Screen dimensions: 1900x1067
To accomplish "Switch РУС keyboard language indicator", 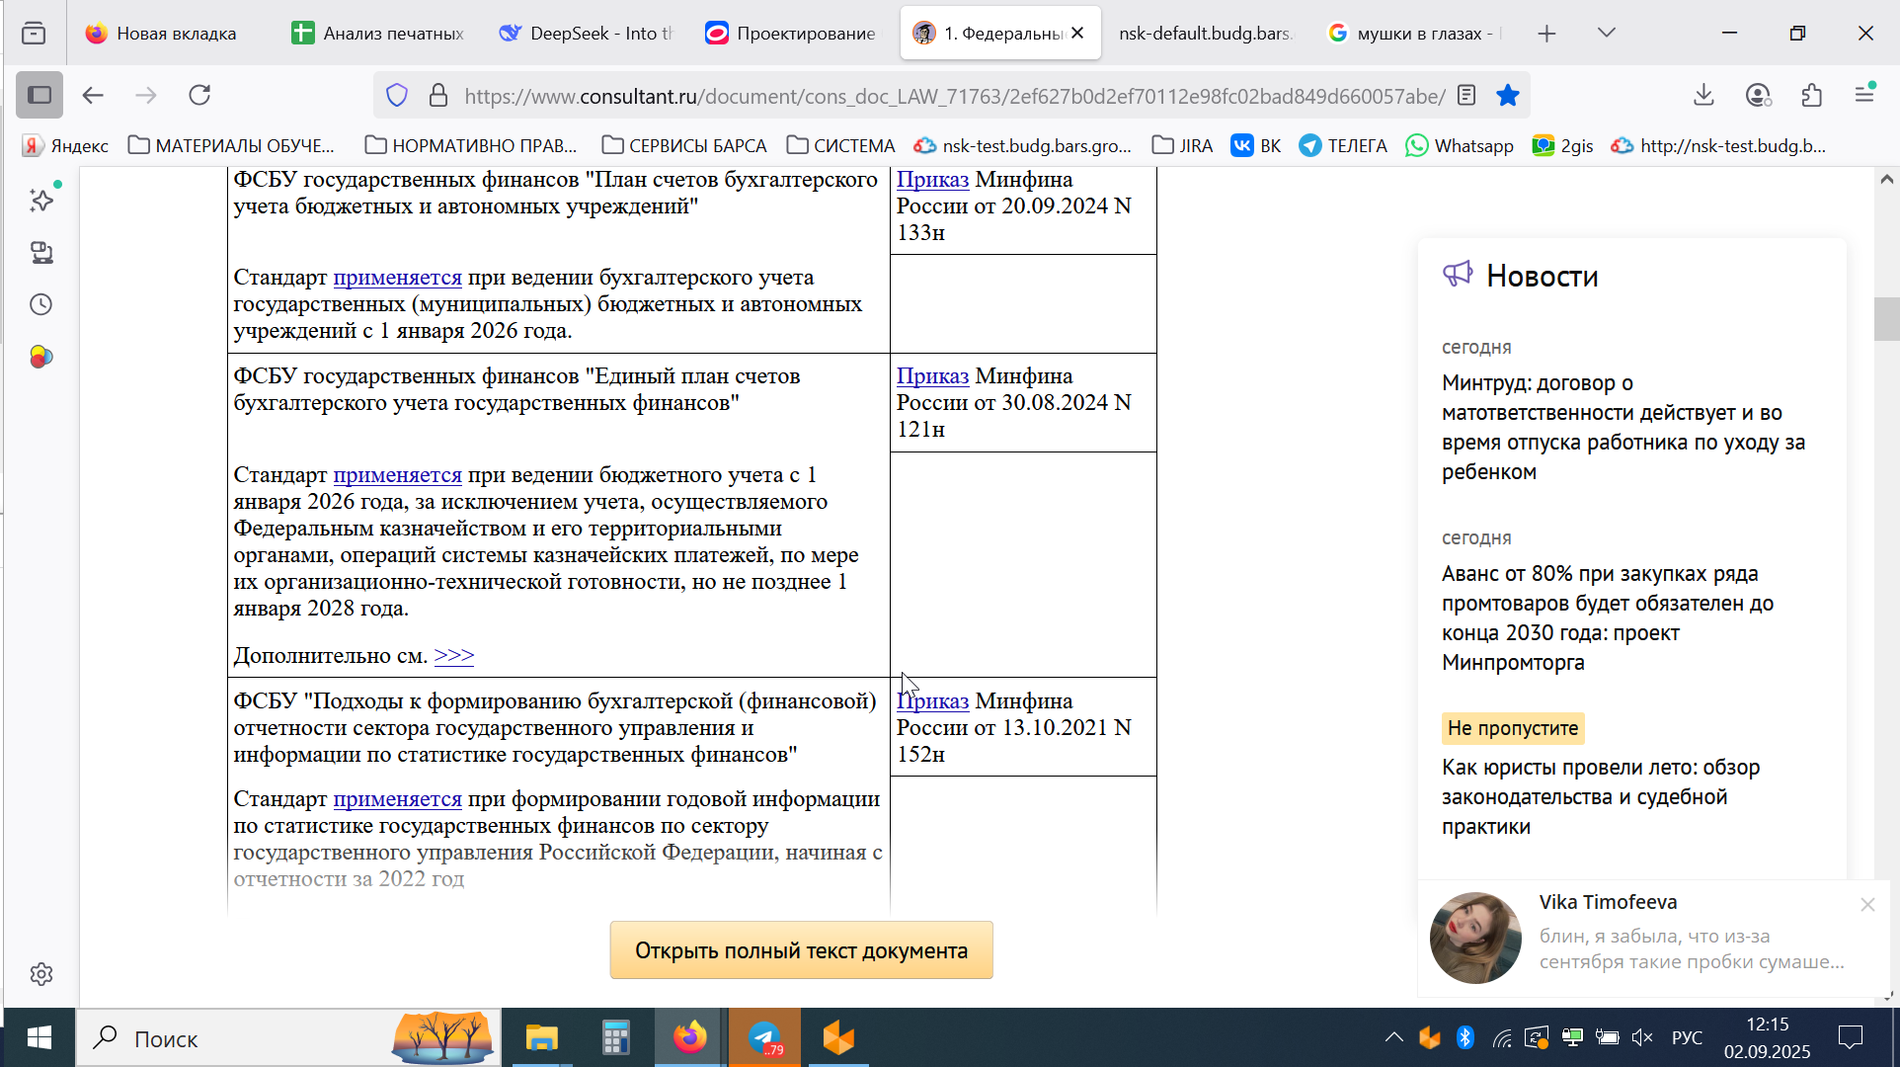I will click(x=1687, y=1037).
